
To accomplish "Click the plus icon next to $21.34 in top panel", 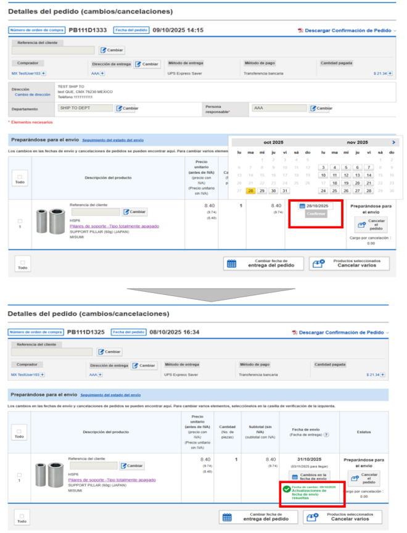I will tap(390, 73).
